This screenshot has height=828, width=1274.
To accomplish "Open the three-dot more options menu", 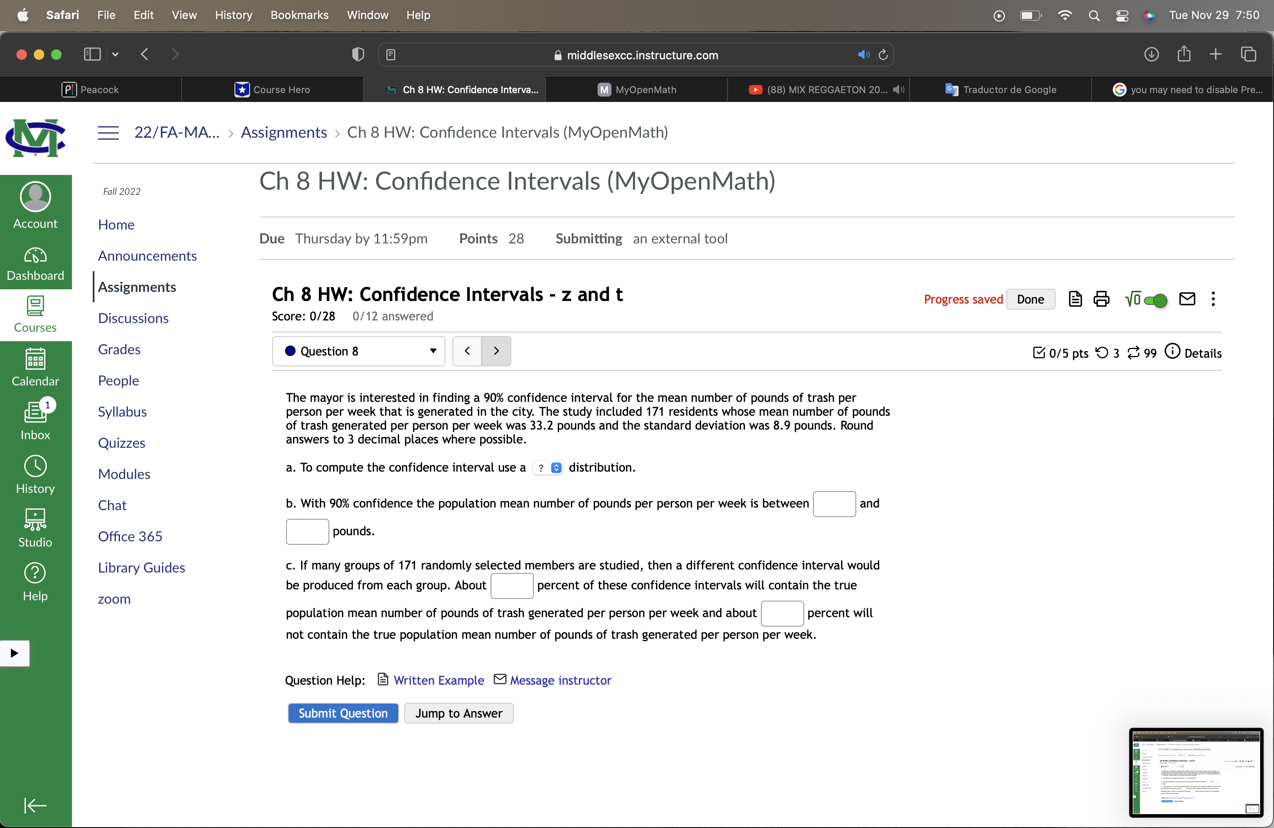I will click(x=1213, y=299).
